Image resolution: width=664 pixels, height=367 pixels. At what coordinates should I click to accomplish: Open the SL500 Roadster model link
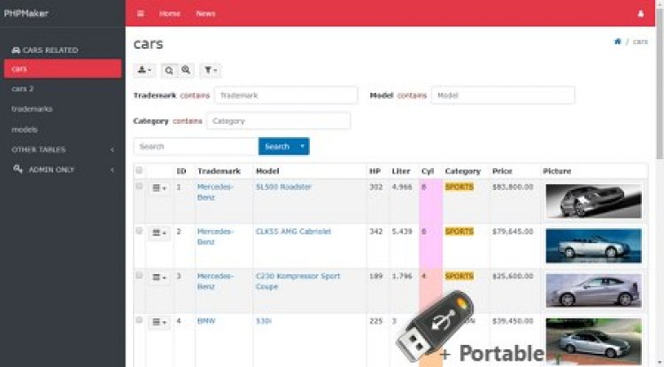pyautogui.click(x=283, y=187)
